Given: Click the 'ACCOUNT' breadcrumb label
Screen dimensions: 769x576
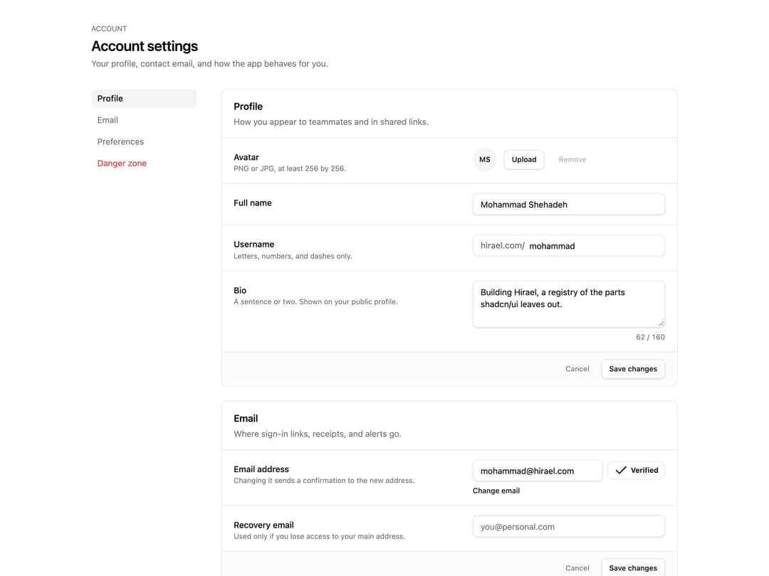Looking at the screenshot, I should [x=109, y=28].
